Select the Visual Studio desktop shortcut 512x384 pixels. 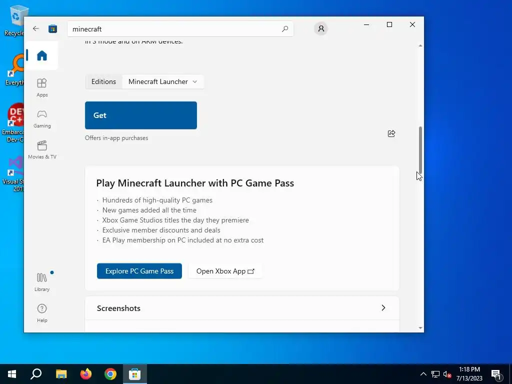tap(13, 173)
